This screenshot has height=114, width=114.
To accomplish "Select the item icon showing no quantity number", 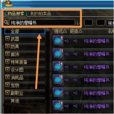I will pos(58,93).
